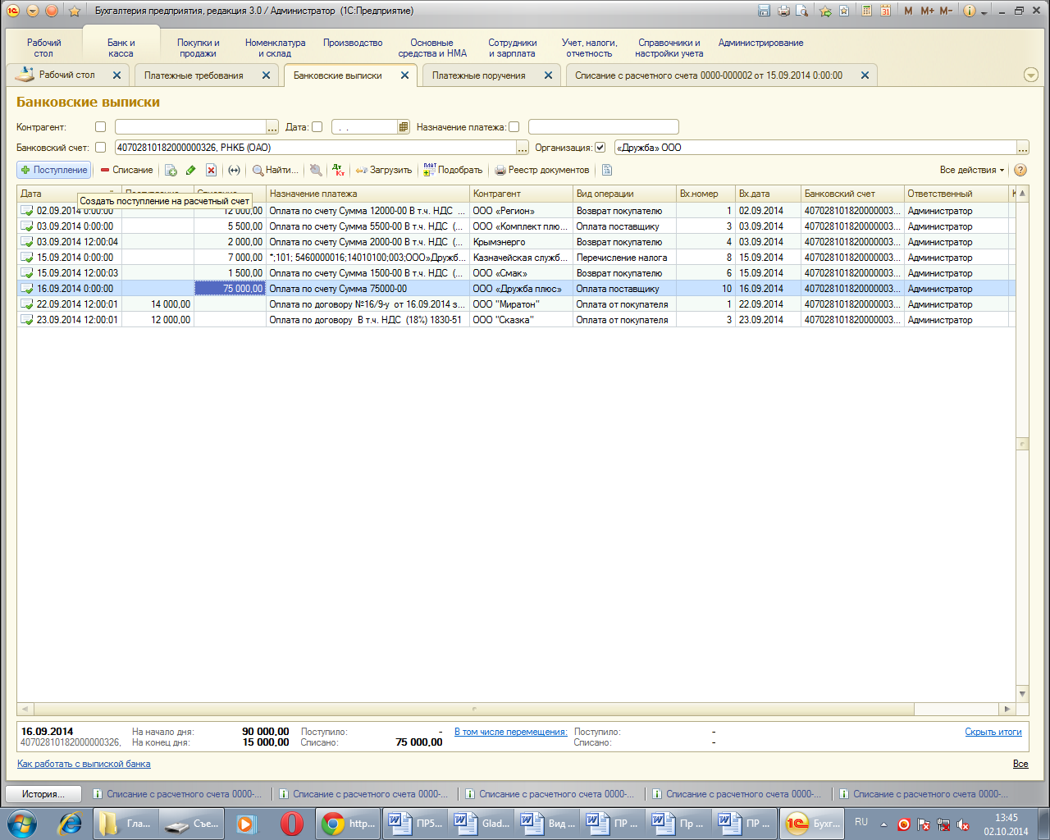
Task: Click the green pencil edit icon
Action: tap(190, 170)
